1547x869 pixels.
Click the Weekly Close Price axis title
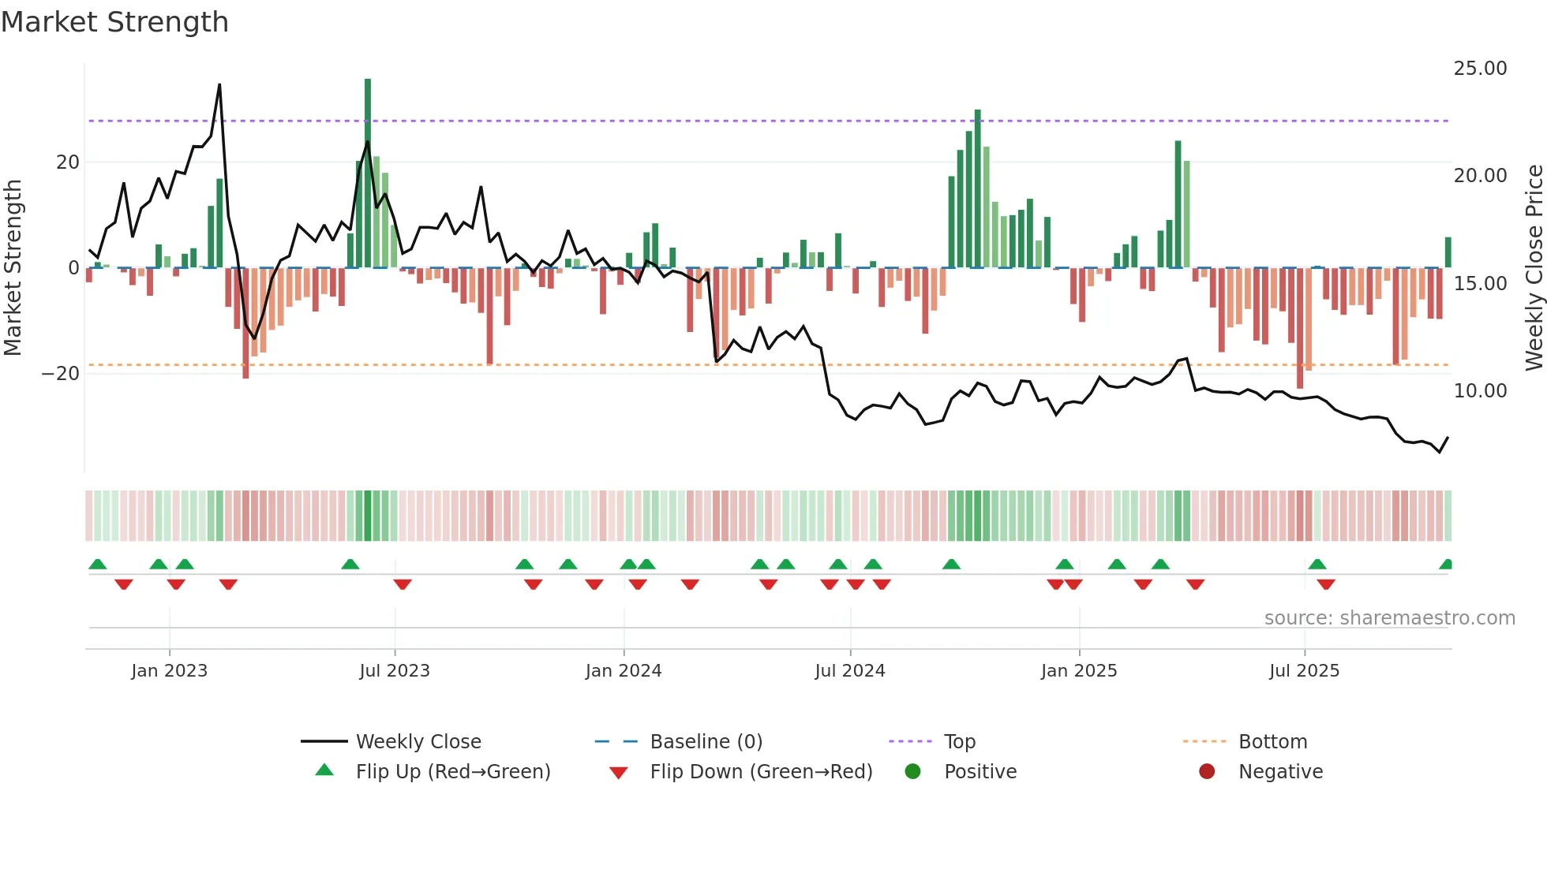pos(1534,268)
